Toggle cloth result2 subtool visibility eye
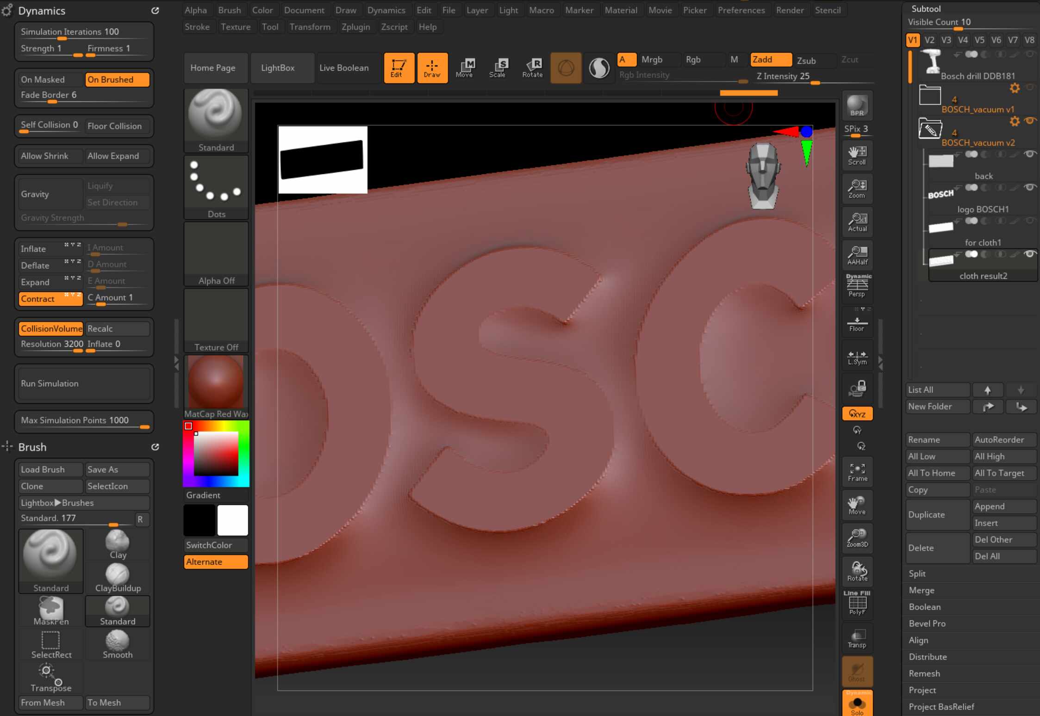1040x716 pixels. (x=1030, y=254)
